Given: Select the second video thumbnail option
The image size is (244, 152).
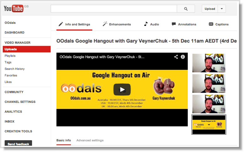Looking at the screenshot, I should (x=209, y=84).
